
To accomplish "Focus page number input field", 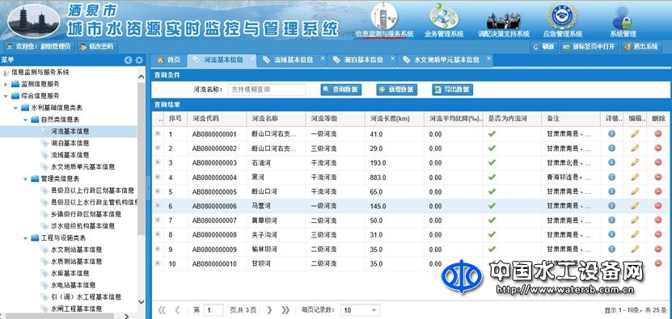I will coord(213,310).
